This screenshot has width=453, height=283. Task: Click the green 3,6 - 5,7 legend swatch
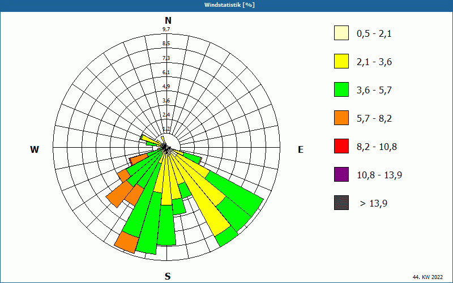click(341, 89)
